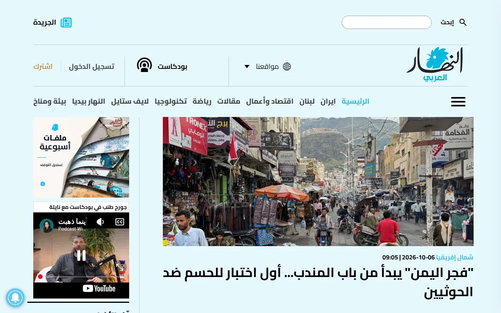Screen dimensions: 501x313
Task: Click the podcast microphone icon
Action: pos(144,65)
